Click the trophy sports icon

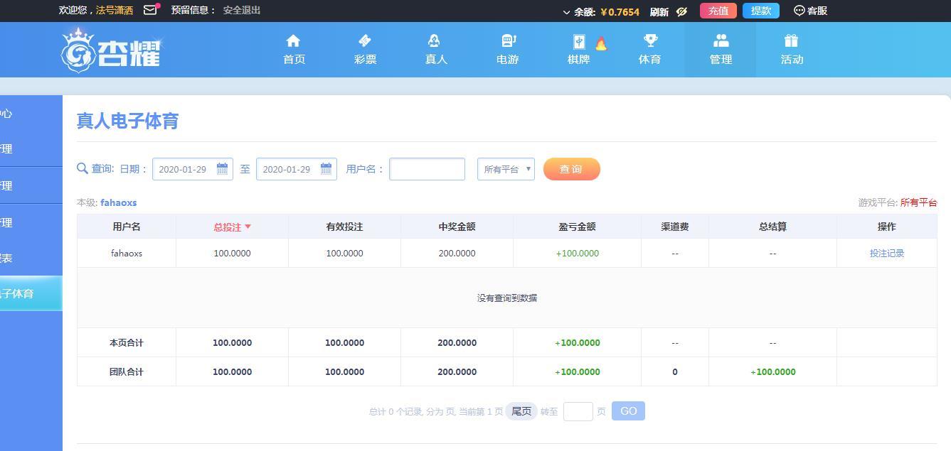[650, 40]
